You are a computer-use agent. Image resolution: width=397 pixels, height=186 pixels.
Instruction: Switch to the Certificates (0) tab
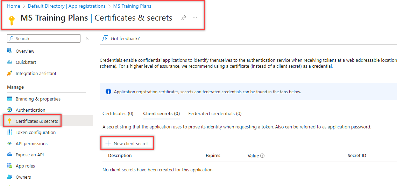point(118,113)
